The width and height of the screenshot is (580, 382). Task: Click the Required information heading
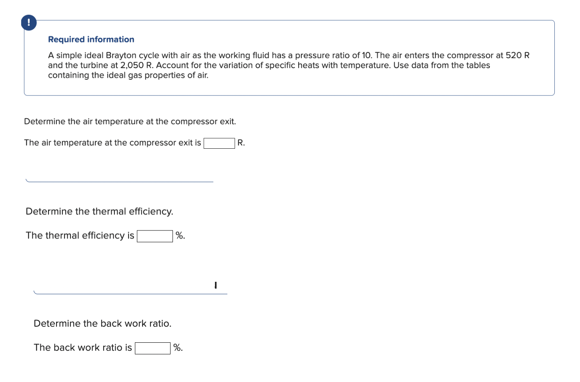pyautogui.click(x=90, y=39)
